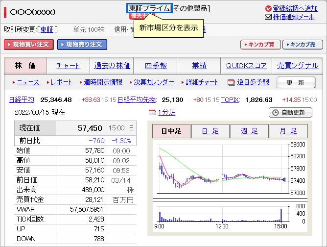
Task: Click the 東証プライム market segment link
Action: pos(149,8)
